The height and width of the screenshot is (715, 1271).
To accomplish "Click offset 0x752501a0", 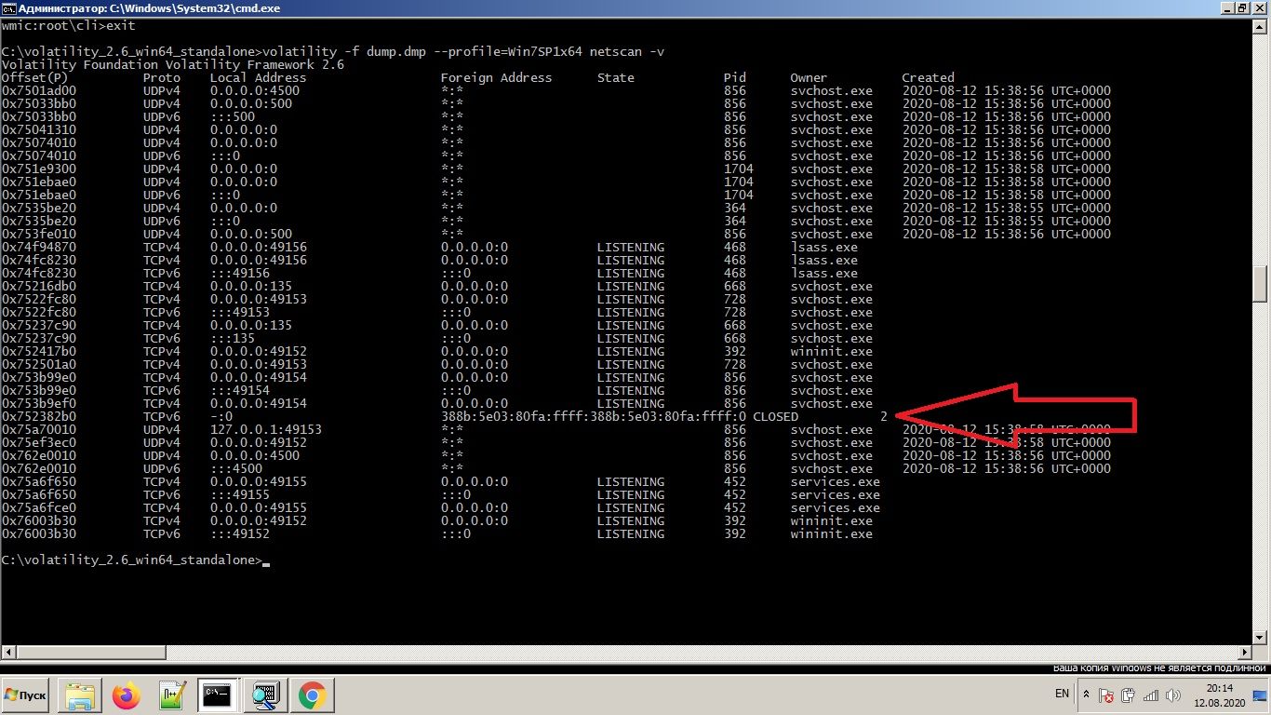I will [x=39, y=364].
